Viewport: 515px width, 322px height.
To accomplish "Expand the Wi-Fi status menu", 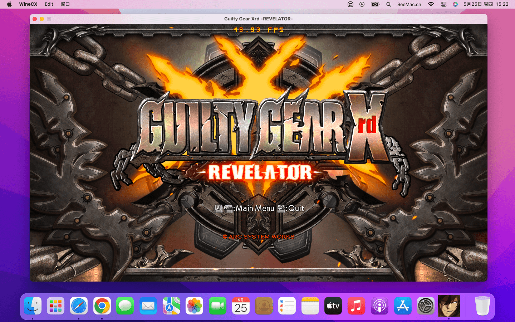I will [x=431, y=4].
